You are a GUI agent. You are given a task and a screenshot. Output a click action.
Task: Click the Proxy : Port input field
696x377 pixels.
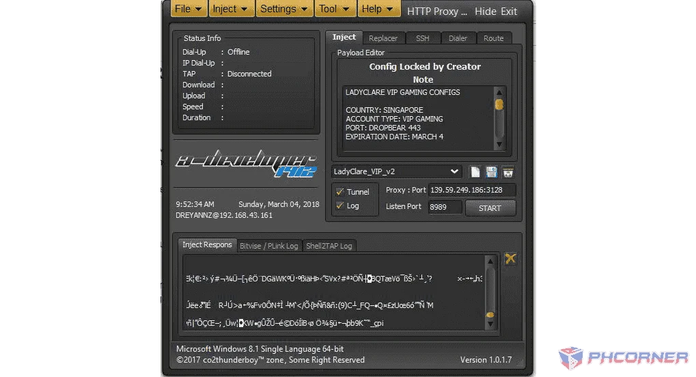[x=472, y=190]
